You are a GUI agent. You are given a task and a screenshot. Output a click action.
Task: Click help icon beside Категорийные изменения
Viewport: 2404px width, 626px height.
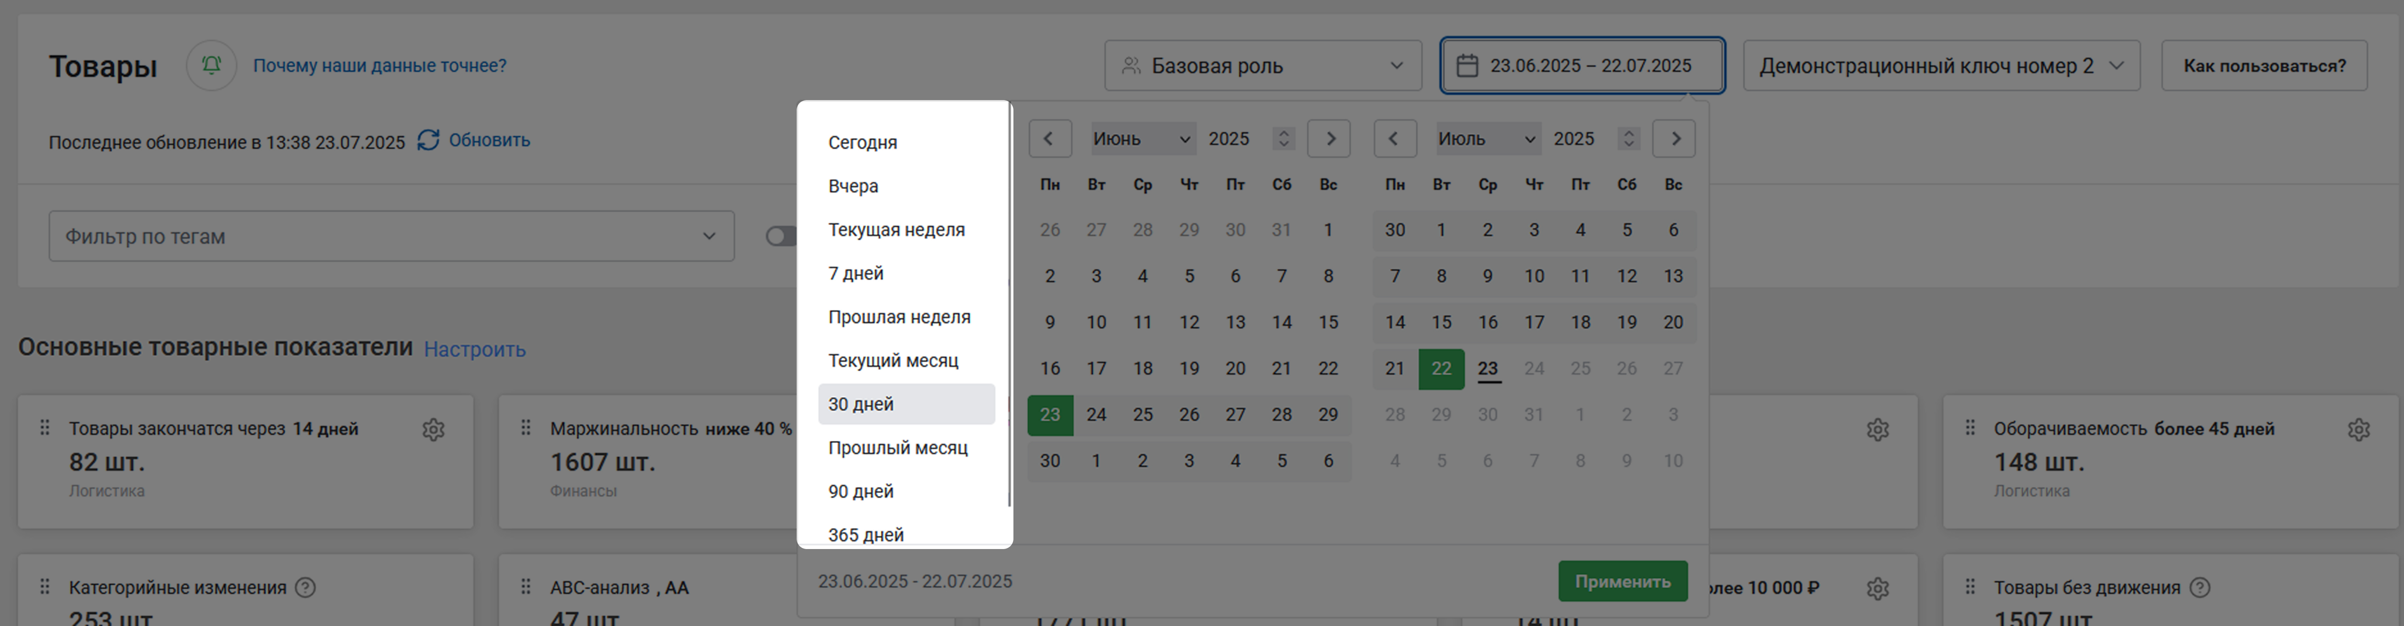[305, 588]
